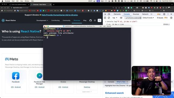The image size is (174, 98).
Task: Close the DevTools panel
Action: click(x=171, y=14)
